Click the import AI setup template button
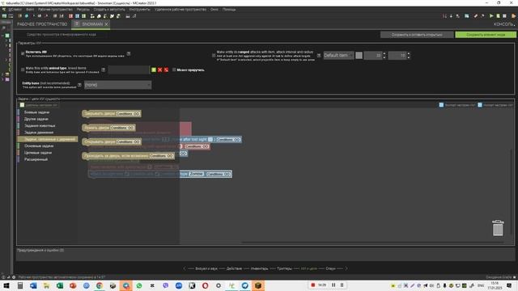 coord(495,105)
